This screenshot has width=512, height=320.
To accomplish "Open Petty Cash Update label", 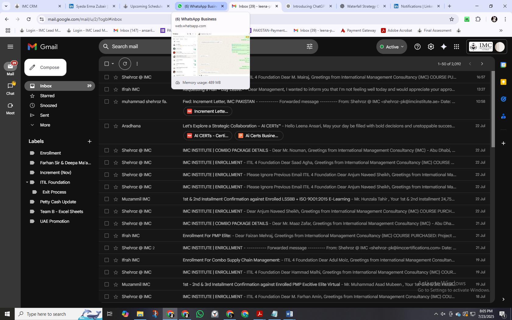I will tap(58, 202).
